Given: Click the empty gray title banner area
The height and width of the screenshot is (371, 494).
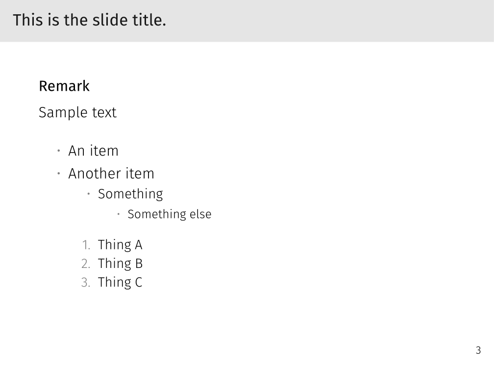Looking at the screenshot, I should tap(328, 21).
